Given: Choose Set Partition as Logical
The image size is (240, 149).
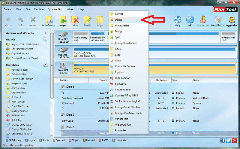Looking at the screenshot, I should pos(129,101).
